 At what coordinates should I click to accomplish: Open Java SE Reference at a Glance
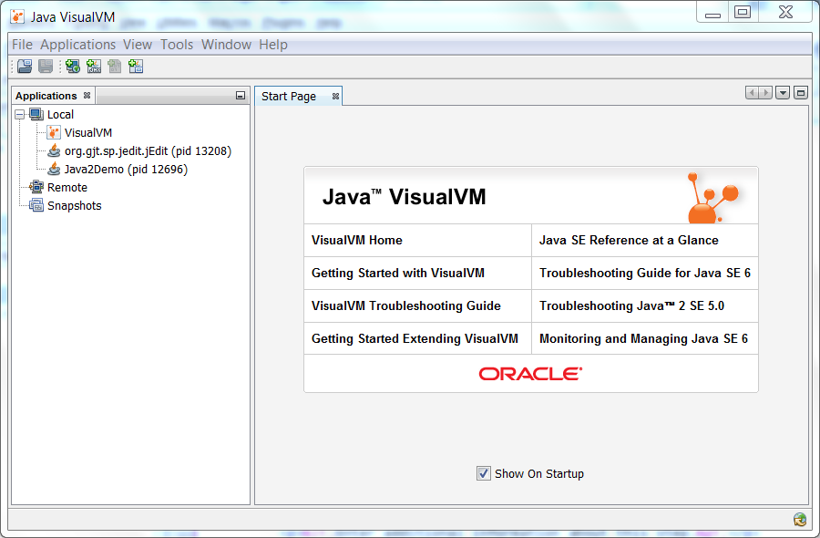pos(629,240)
